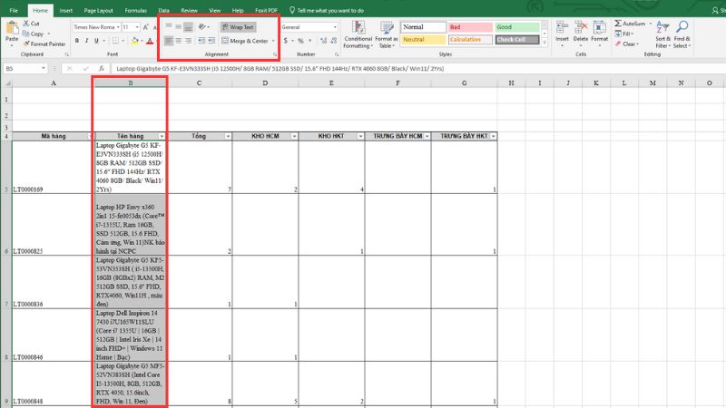The width and height of the screenshot is (726, 408).
Task: Open the Tổng column filter dropdown
Action: point(228,136)
